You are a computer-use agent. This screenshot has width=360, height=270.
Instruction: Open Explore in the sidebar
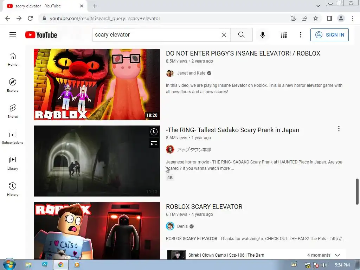pos(13,85)
